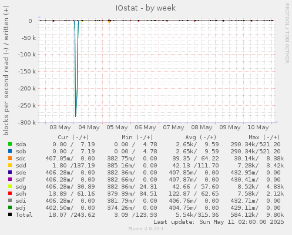
Task: Click the sdf purple legend color square
Action: coord(10,179)
